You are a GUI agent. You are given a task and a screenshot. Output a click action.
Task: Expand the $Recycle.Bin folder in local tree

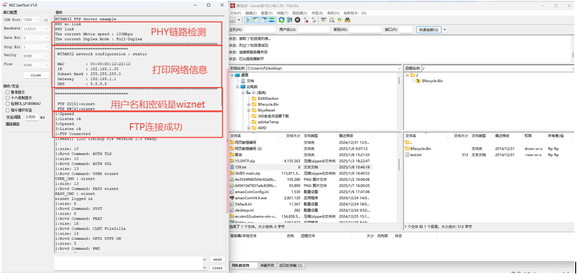[x=249, y=104]
